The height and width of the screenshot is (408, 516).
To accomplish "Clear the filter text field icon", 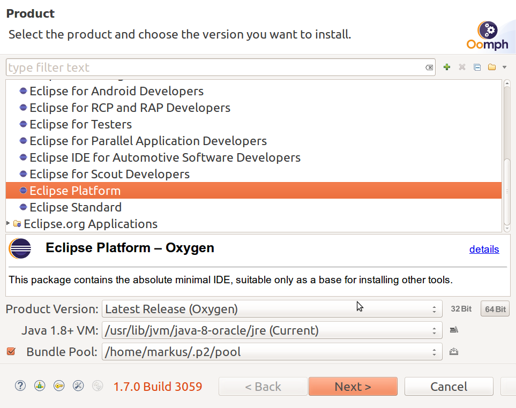I will 429,67.
